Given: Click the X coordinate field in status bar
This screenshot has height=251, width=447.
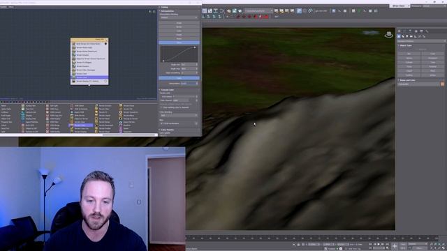Looking at the screenshot, I should [313, 244].
